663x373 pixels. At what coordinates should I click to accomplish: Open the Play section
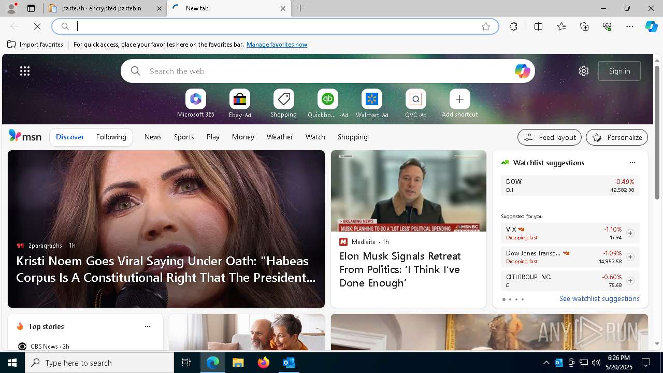pos(213,137)
